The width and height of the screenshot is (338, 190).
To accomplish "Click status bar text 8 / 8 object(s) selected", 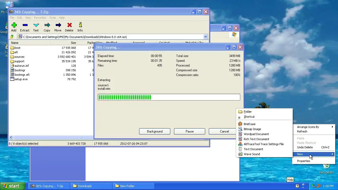I will point(24,144).
